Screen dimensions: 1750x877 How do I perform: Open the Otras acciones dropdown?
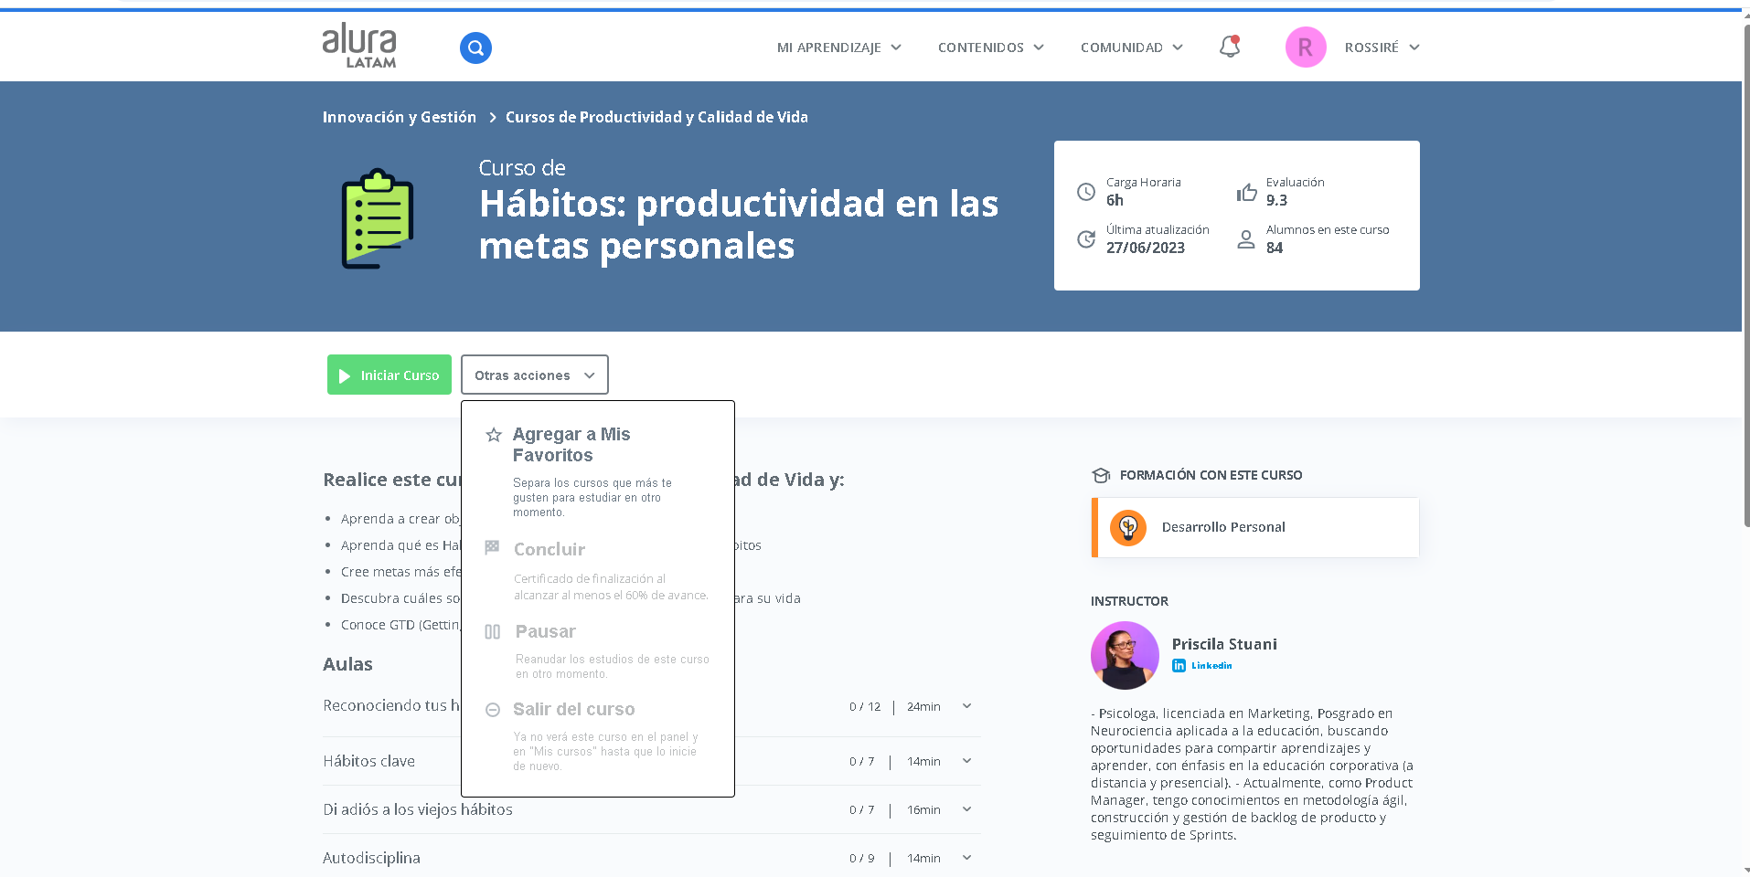coord(534,375)
